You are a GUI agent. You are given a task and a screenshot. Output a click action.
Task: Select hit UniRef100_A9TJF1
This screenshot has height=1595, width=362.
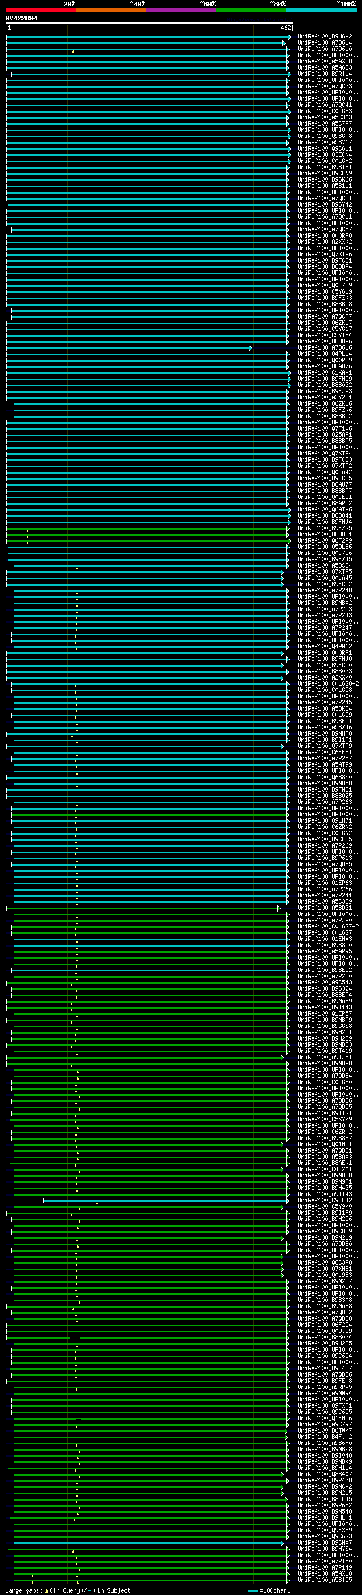pos(325,1057)
